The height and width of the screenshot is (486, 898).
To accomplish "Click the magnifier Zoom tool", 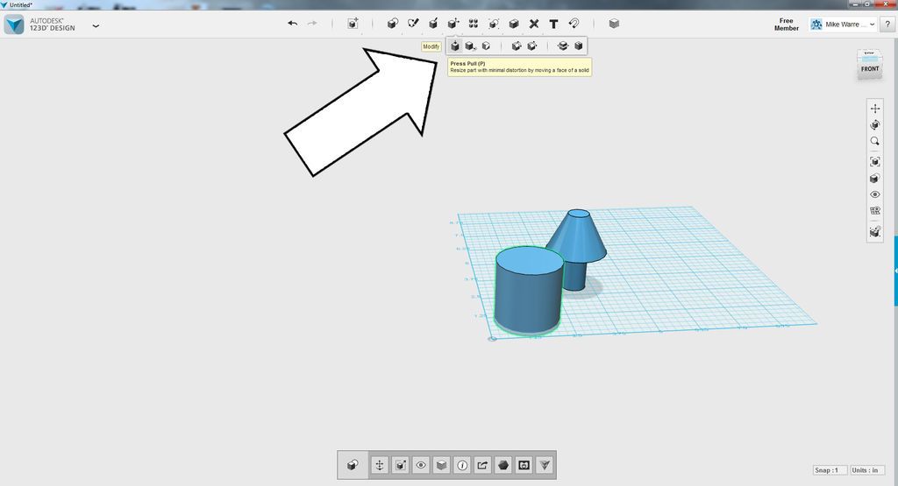I will (874, 141).
